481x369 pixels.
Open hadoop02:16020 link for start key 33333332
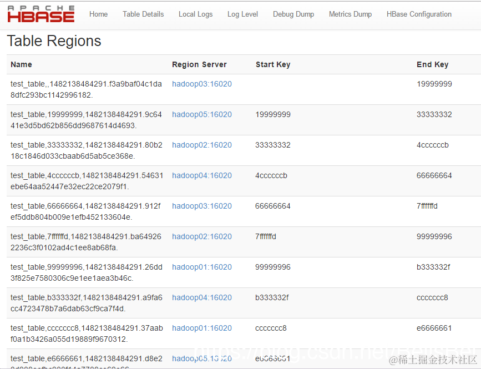202,145
